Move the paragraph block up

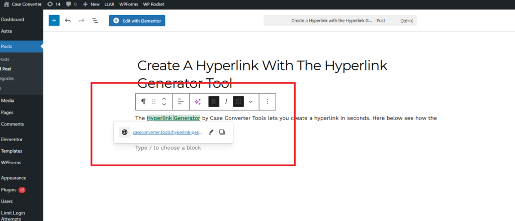pos(164,98)
